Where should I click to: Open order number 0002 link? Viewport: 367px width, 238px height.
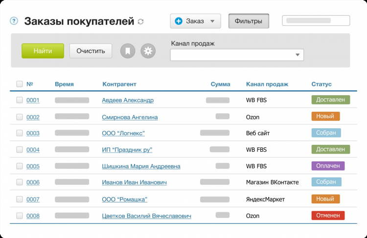tap(33, 117)
